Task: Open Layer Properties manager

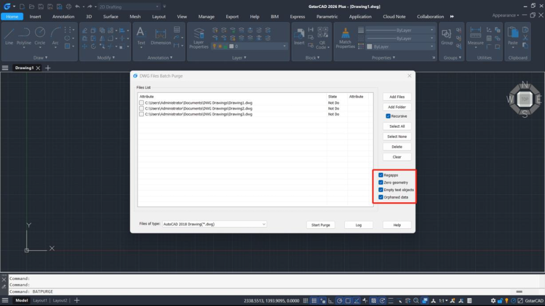Action: pyautogui.click(x=199, y=38)
